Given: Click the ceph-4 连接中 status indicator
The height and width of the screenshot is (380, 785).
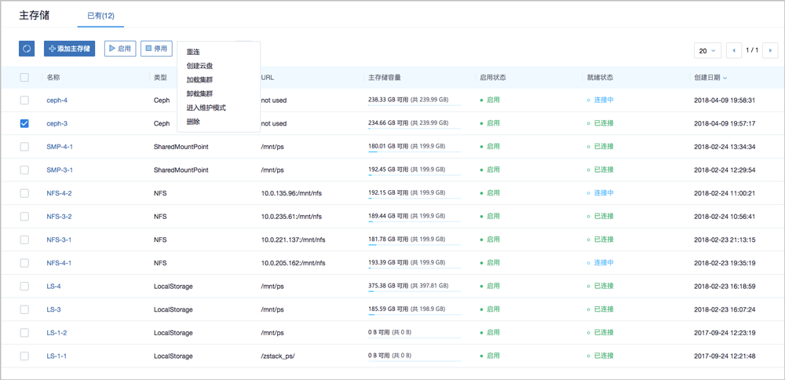Looking at the screenshot, I should (601, 100).
